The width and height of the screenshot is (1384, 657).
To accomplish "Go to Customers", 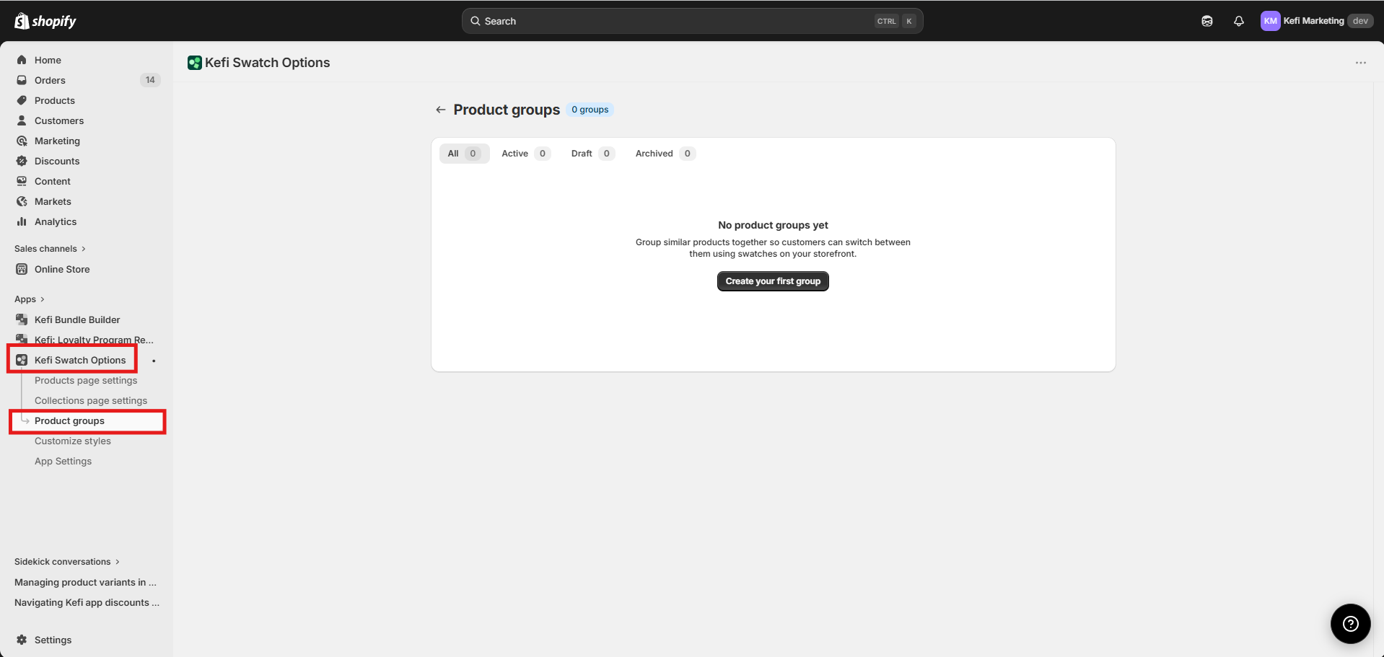I will (x=59, y=120).
